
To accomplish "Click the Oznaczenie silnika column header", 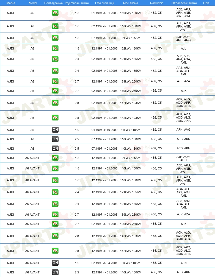I will pyautogui.click(x=184, y=3).
